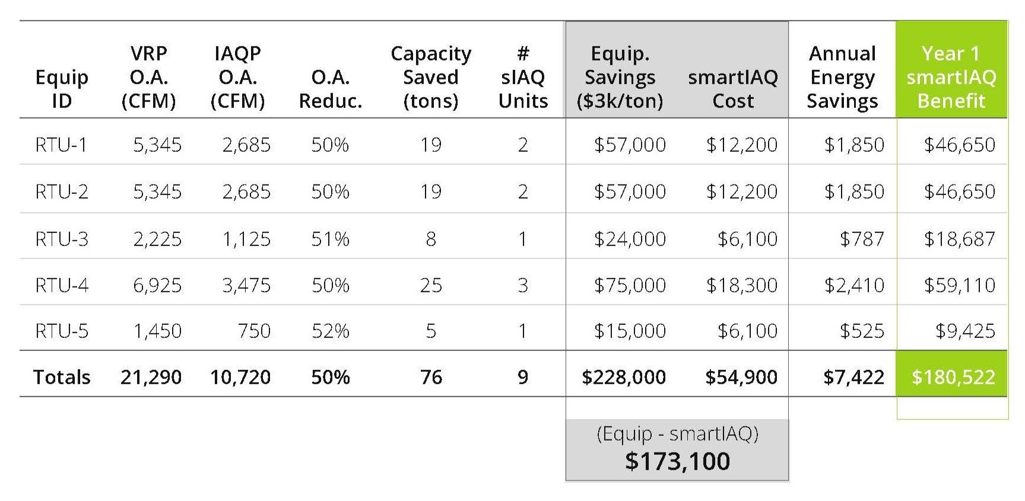
Task: Click the RTU-4 benefit value $59,110
Action: tap(960, 285)
